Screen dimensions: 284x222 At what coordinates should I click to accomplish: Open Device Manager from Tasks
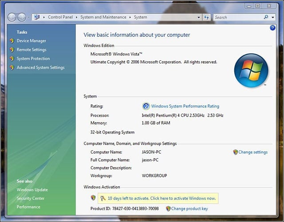(32, 41)
